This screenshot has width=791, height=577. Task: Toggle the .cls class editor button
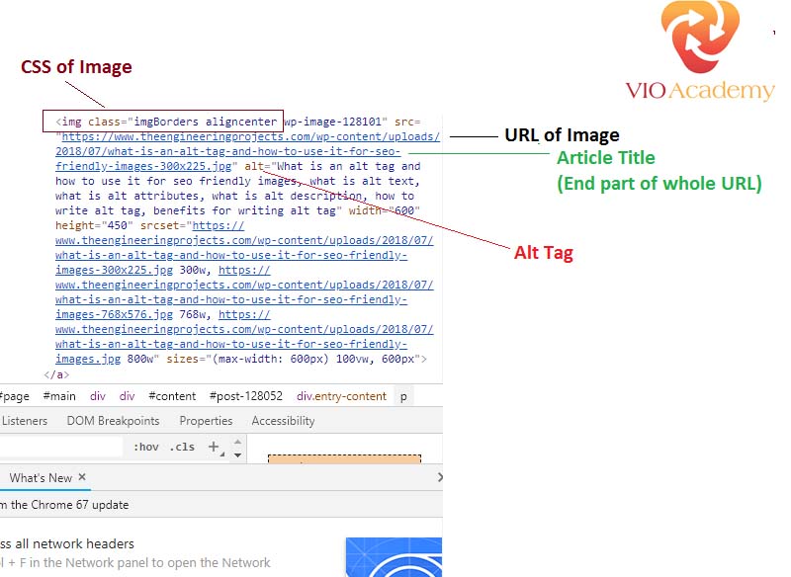182,448
